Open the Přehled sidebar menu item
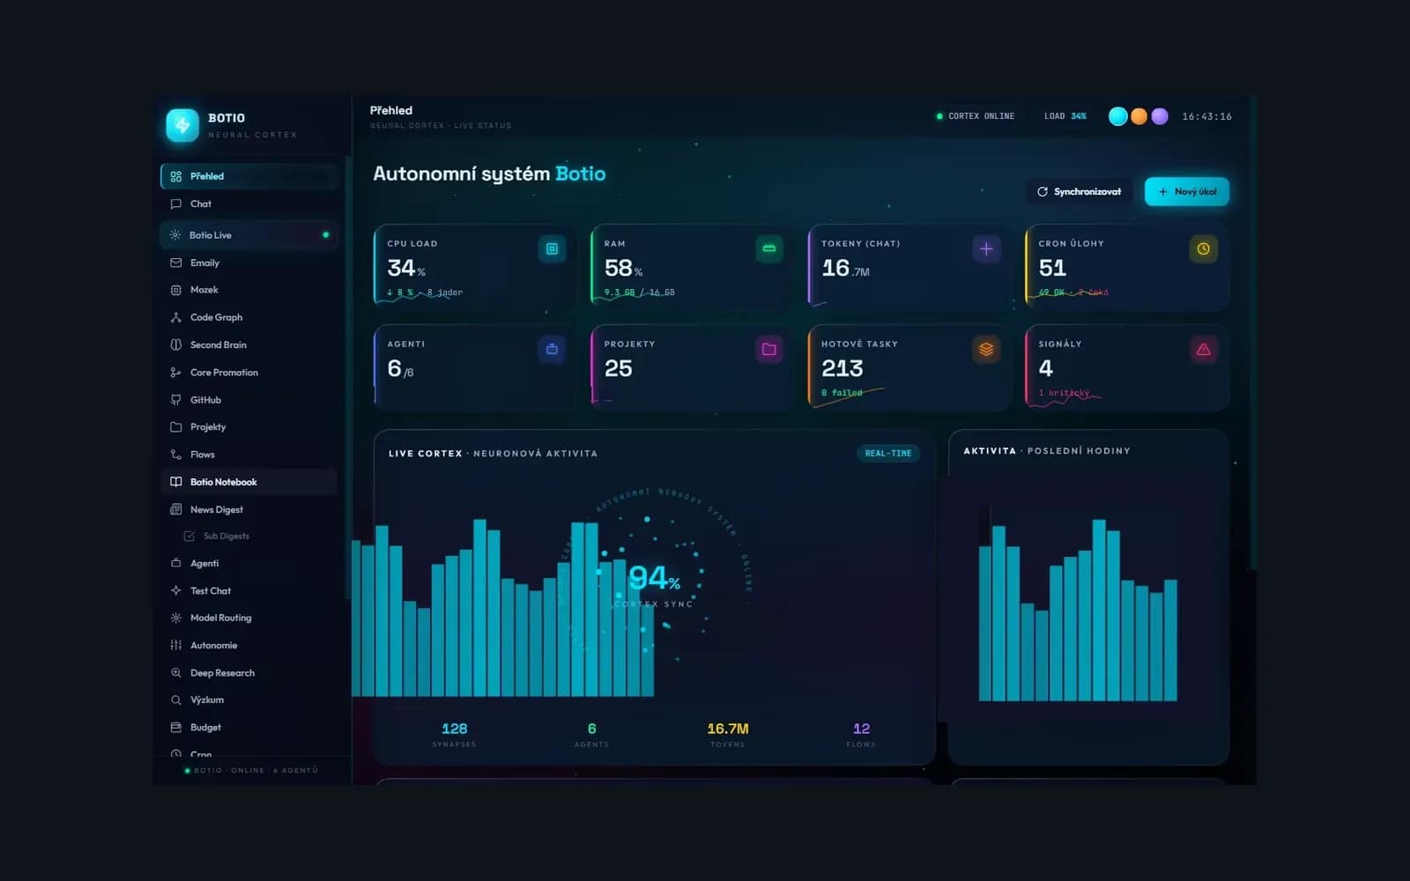 click(x=249, y=176)
